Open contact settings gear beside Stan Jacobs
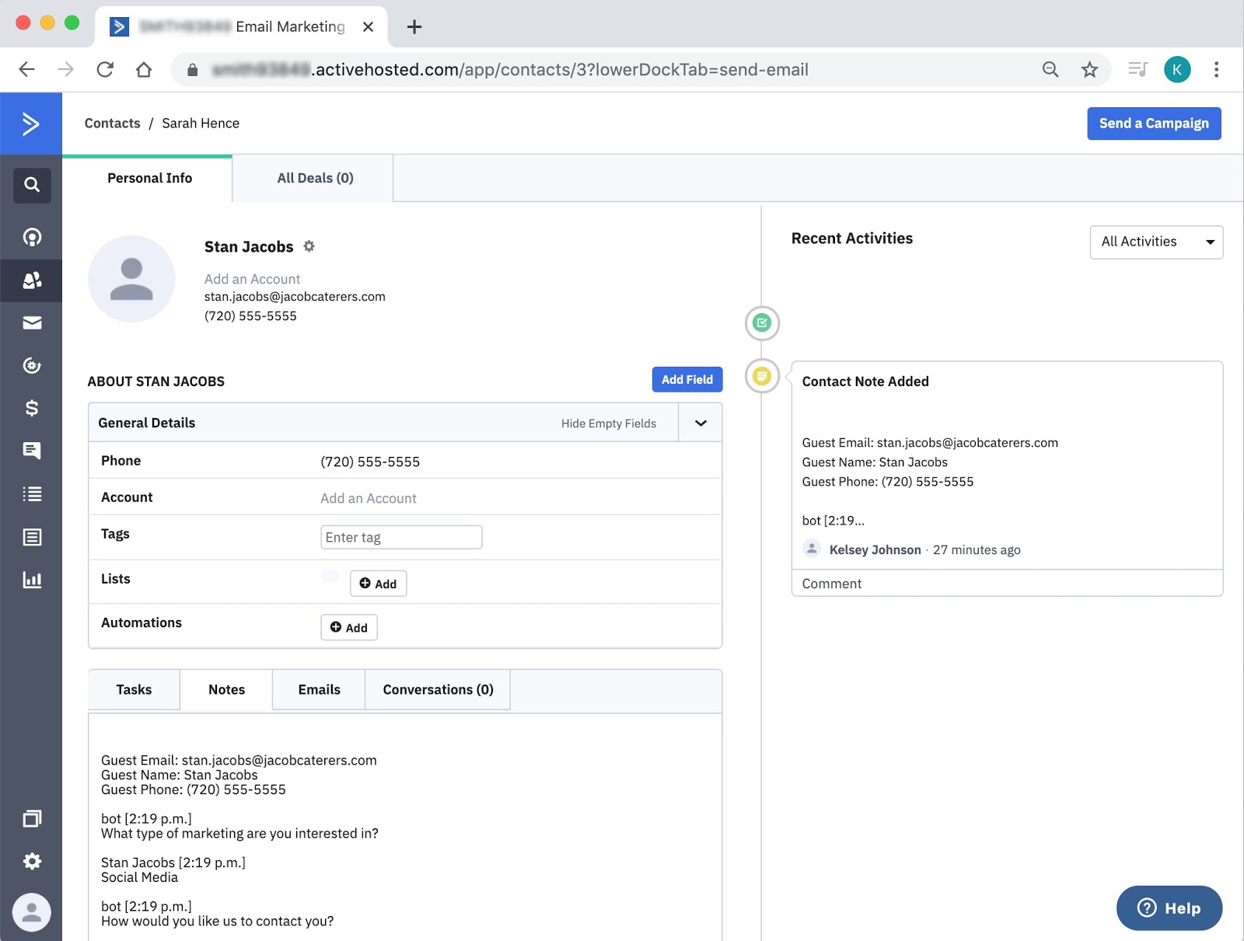 (x=309, y=246)
